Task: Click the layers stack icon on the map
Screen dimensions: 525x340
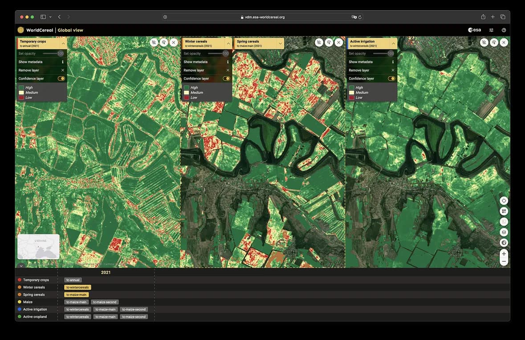Action: pyautogui.click(x=504, y=232)
